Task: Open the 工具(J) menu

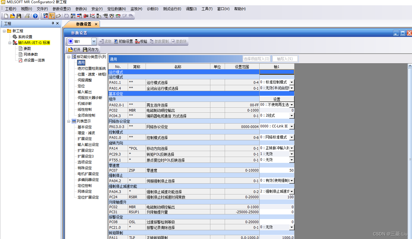Action: pyautogui.click(x=207, y=9)
